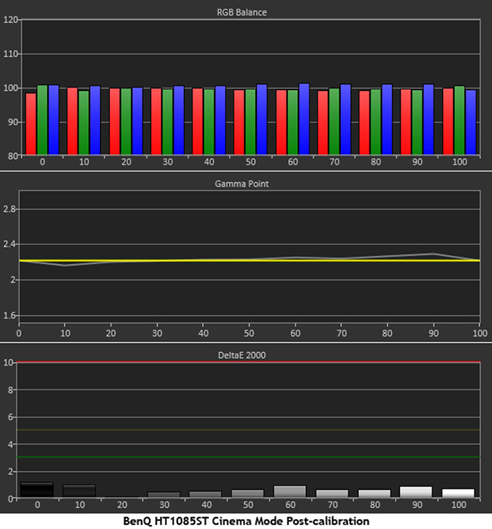
Task: Click the yellow target gamma line at 50
Action: click(250, 261)
